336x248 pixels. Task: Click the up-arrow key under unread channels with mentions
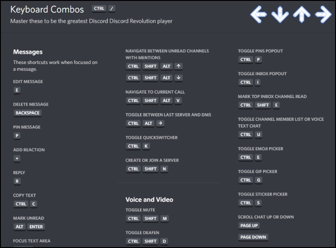coord(178,66)
